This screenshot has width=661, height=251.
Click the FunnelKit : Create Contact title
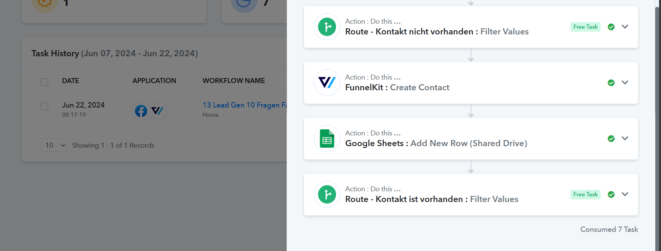(x=397, y=87)
